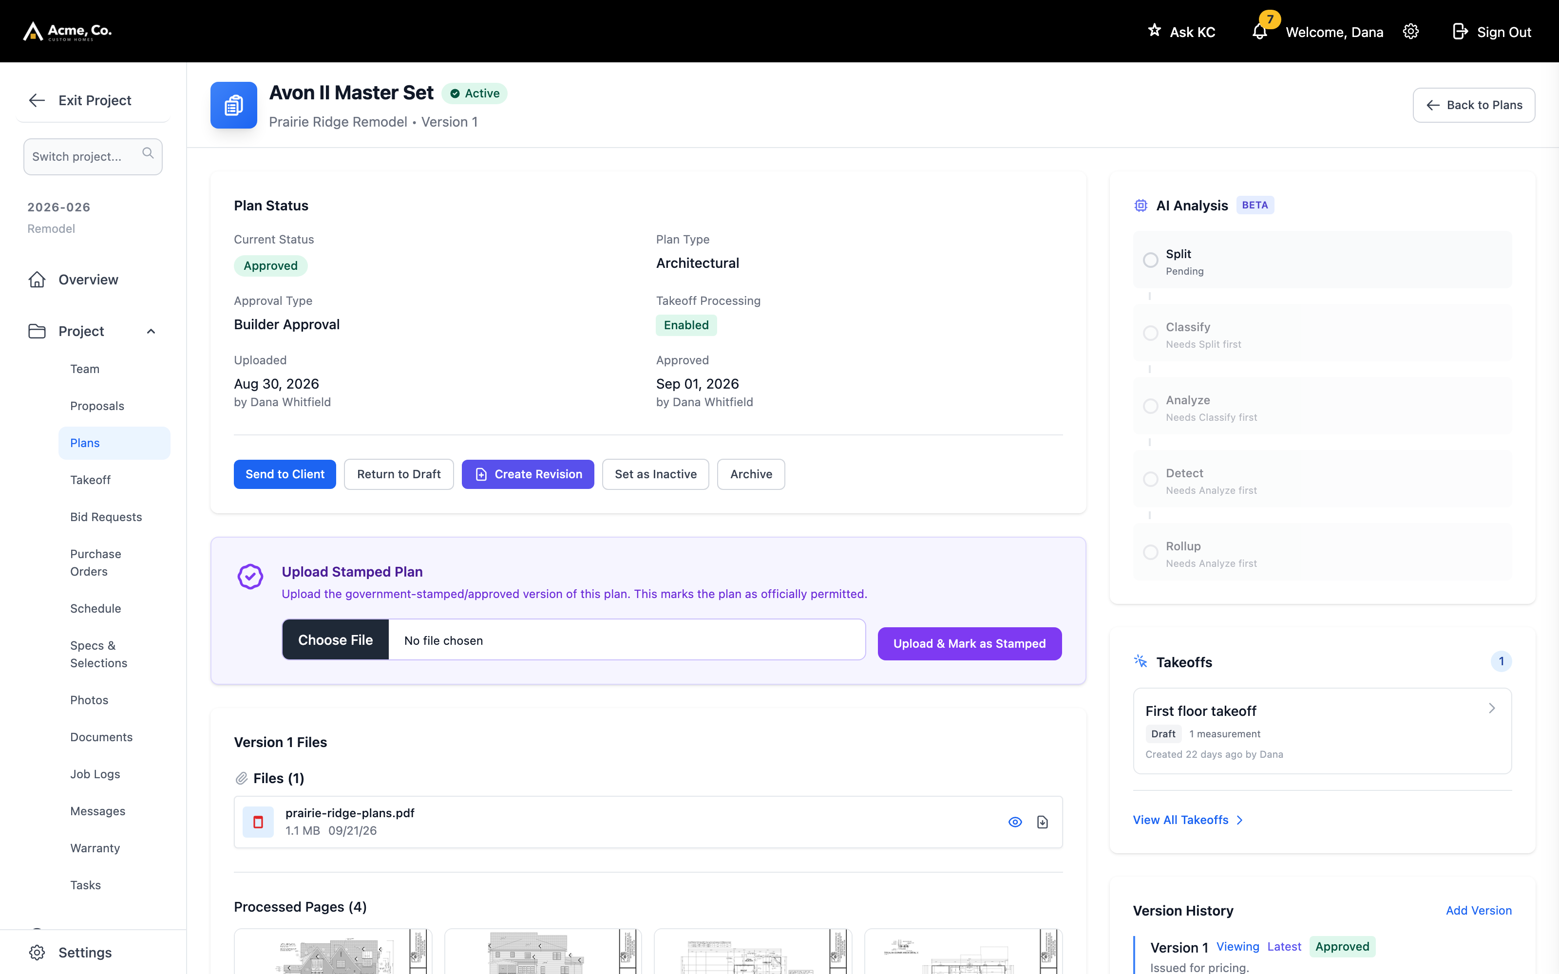Select the Detect step circle
This screenshot has height=974, width=1559.
click(x=1151, y=479)
